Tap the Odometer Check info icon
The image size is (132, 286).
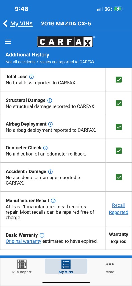[x=45, y=148]
